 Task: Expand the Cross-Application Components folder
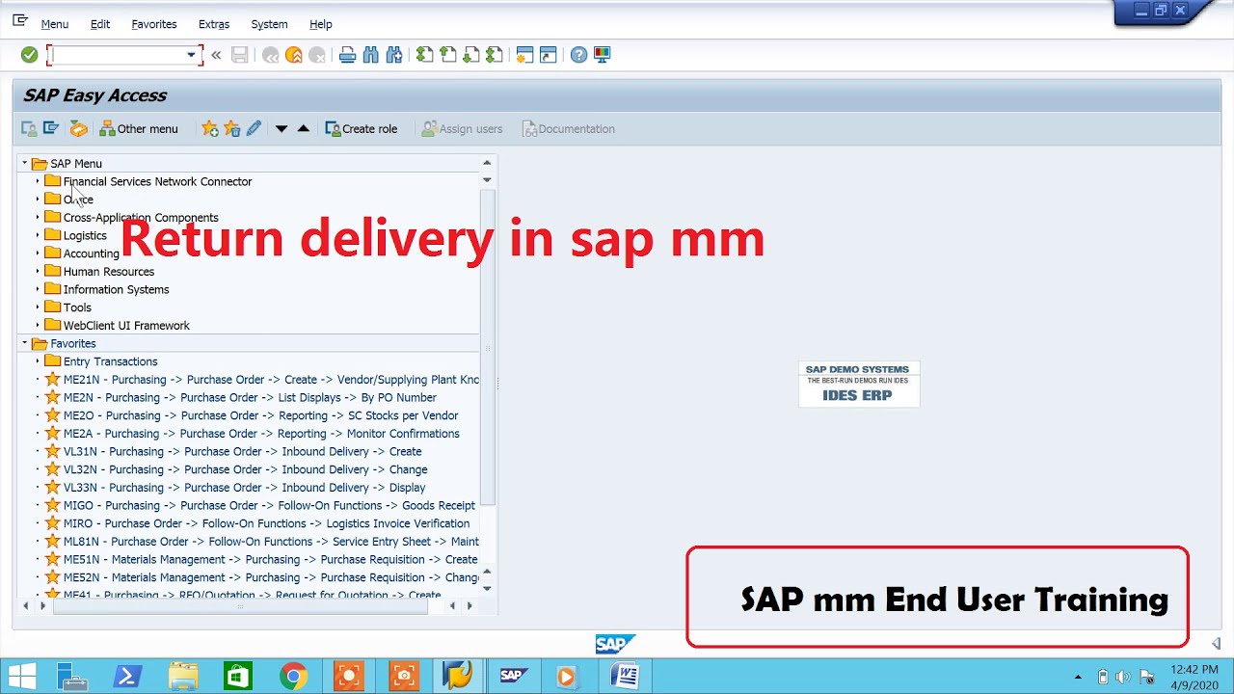click(x=38, y=218)
